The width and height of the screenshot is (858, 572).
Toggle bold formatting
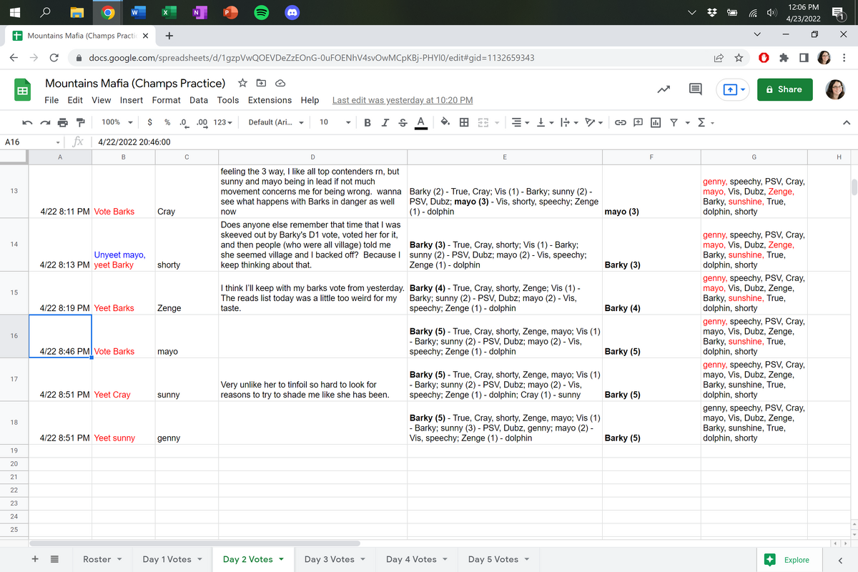[367, 122]
